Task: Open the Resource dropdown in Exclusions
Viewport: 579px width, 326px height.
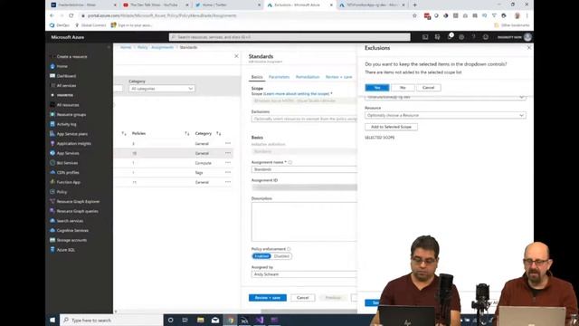Action: pos(445,115)
